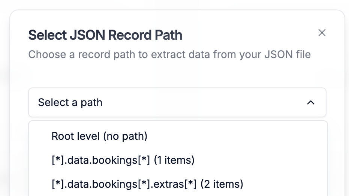Select the extras path with two items
349x196 pixels.
pyautogui.click(x=147, y=184)
